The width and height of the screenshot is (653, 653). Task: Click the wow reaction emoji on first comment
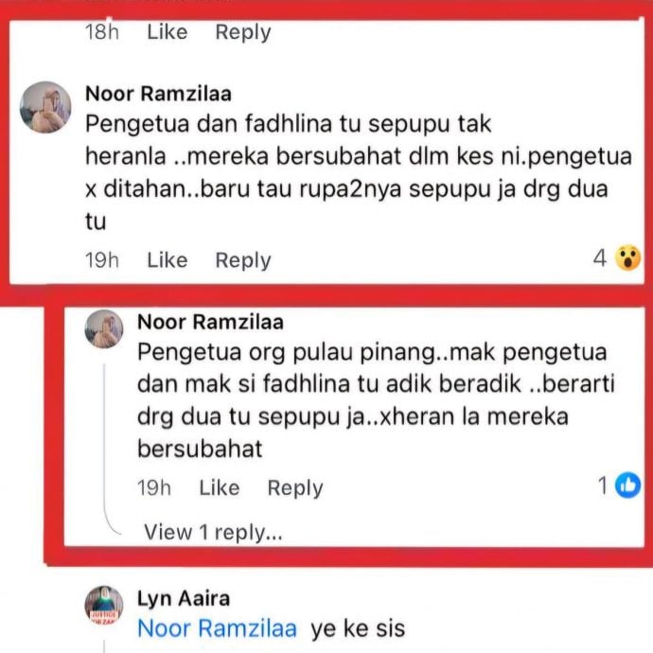tap(627, 258)
